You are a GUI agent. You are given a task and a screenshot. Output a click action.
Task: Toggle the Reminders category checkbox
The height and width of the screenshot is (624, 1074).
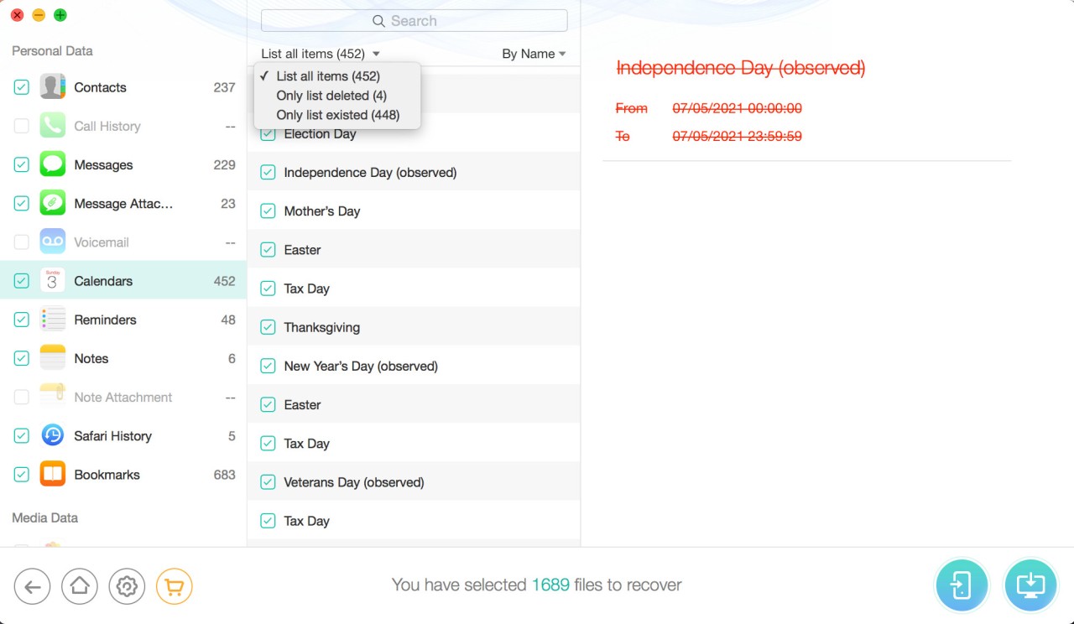22,320
